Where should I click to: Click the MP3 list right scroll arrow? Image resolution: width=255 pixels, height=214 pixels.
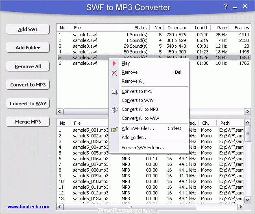click(x=240, y=207)
